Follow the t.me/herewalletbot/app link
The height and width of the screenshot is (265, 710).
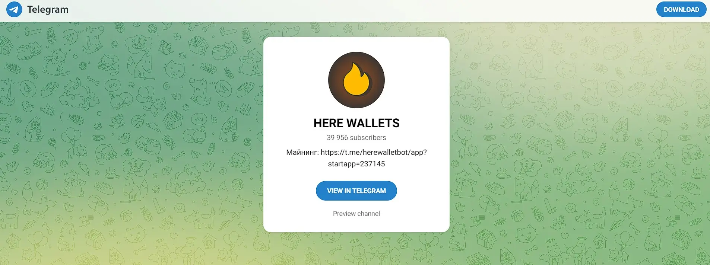point(374,152)
